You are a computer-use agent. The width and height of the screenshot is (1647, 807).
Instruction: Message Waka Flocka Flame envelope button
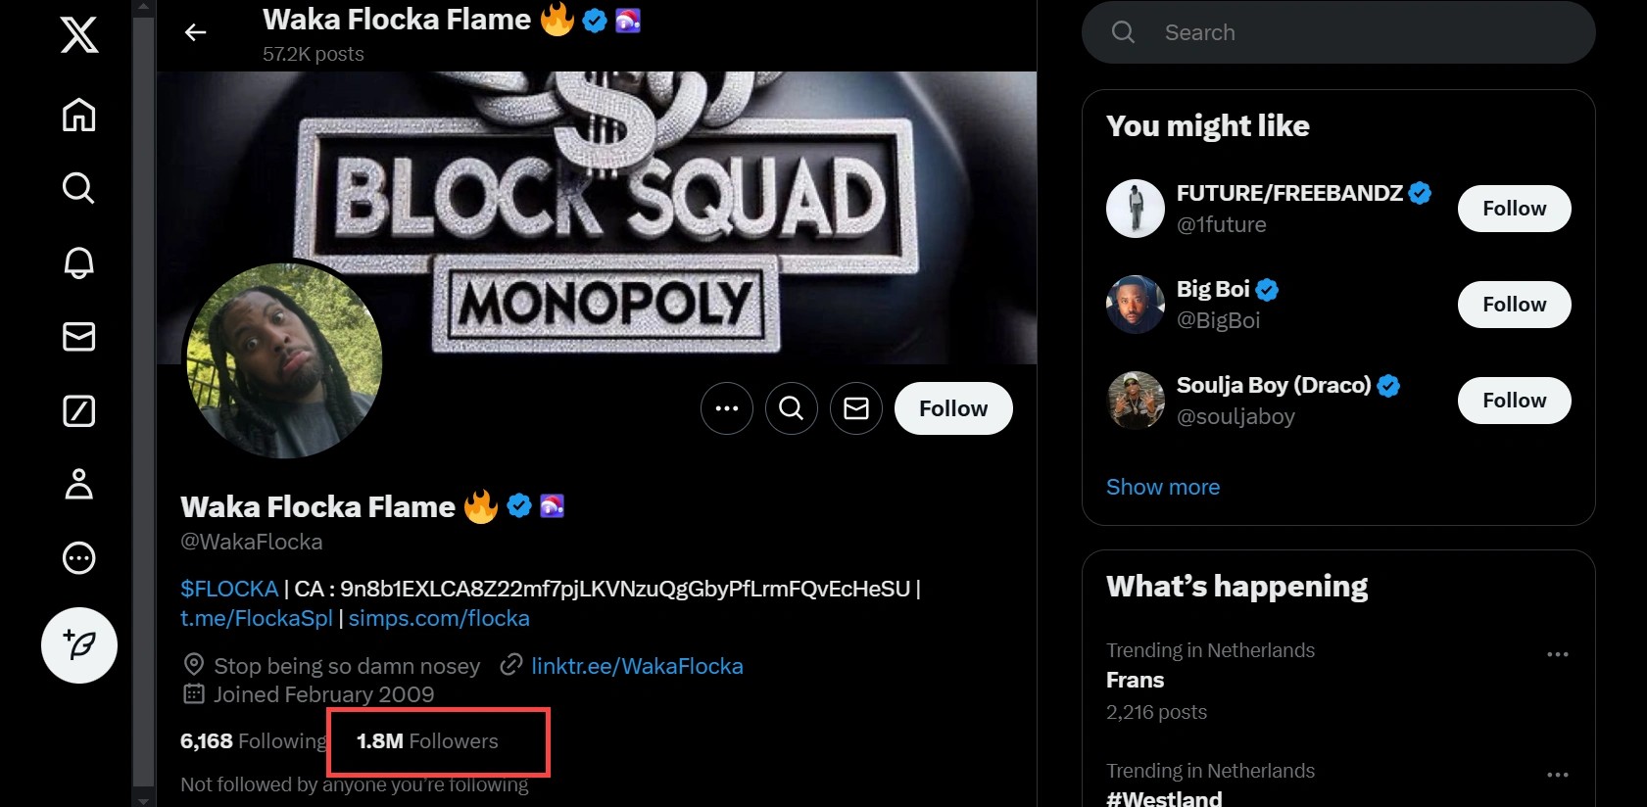coord(856,408)
